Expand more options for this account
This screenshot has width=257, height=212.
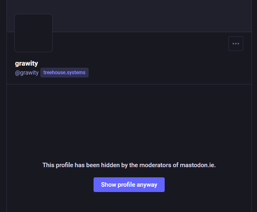tap(236, 44)
